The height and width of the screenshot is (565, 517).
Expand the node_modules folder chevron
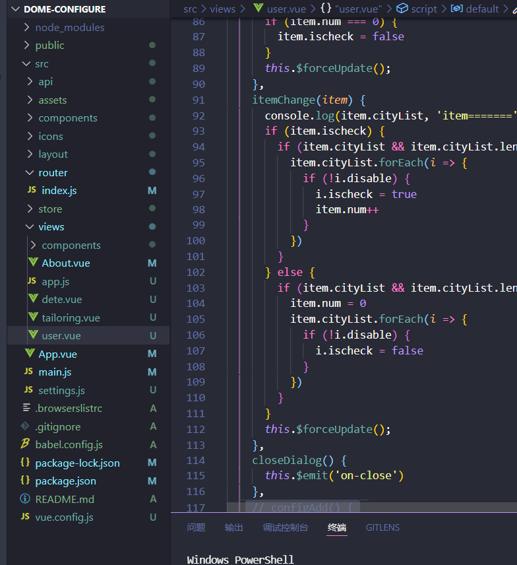point(26,27)
